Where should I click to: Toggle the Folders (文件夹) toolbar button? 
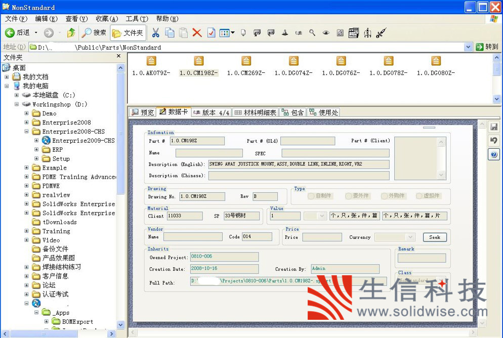click(128, 33)
